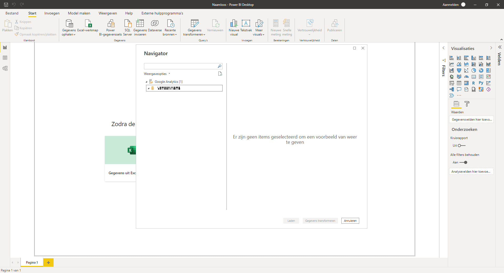Open the Weergaveopties dropdown in Navigator
The width and height of the screenshot is (504, 273).
157,74
